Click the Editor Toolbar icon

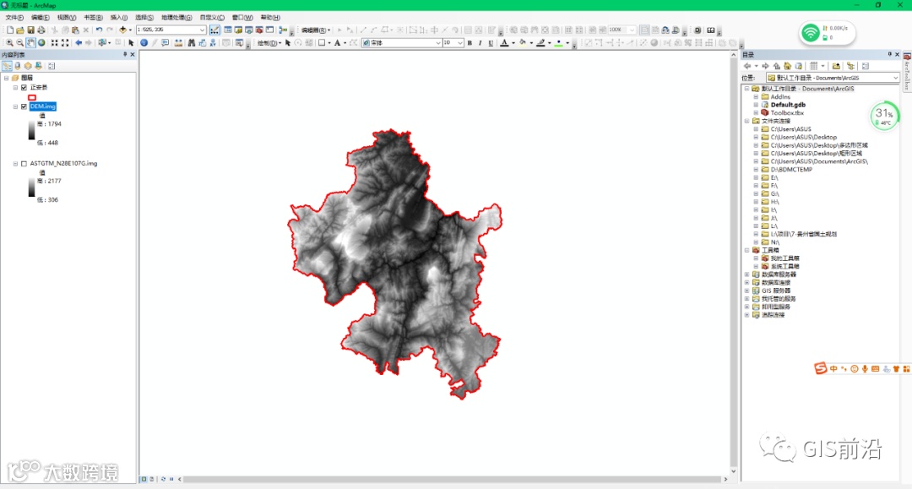pyautogui.click(x=215, y=30)
